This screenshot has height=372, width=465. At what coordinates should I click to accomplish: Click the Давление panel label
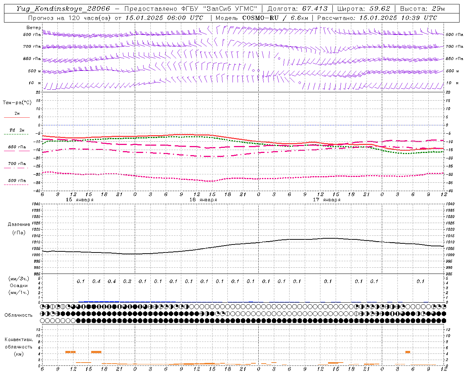(19, 225)
